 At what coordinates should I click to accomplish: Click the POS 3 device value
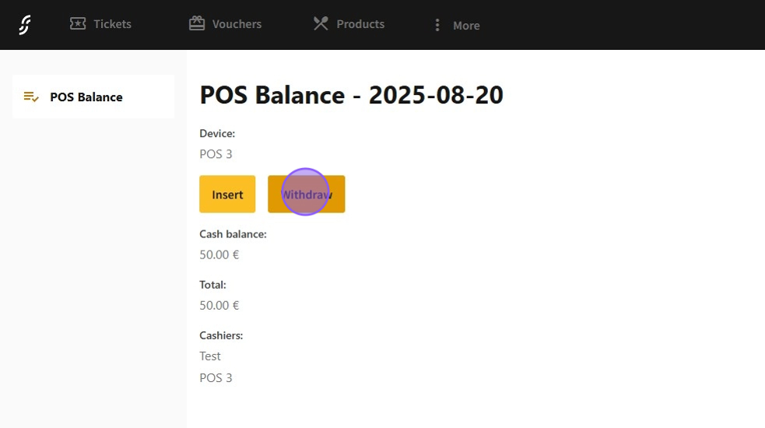coord(216,154)
